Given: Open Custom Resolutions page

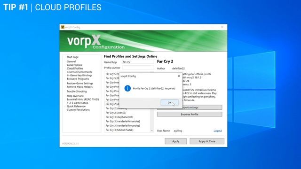Looking at the screenshot, I should point(78,110).
